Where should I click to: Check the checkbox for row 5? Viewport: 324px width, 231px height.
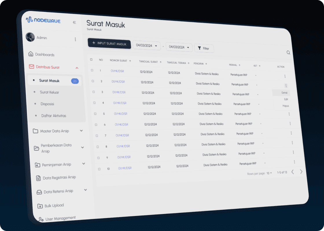pos(95,114)
